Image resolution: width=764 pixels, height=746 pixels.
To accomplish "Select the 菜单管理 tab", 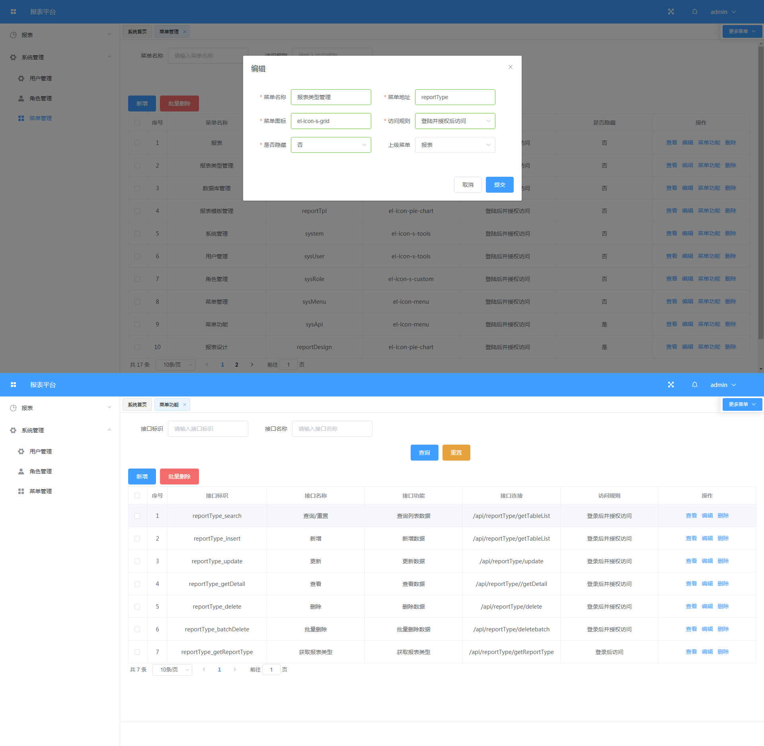I will point(169,31).
